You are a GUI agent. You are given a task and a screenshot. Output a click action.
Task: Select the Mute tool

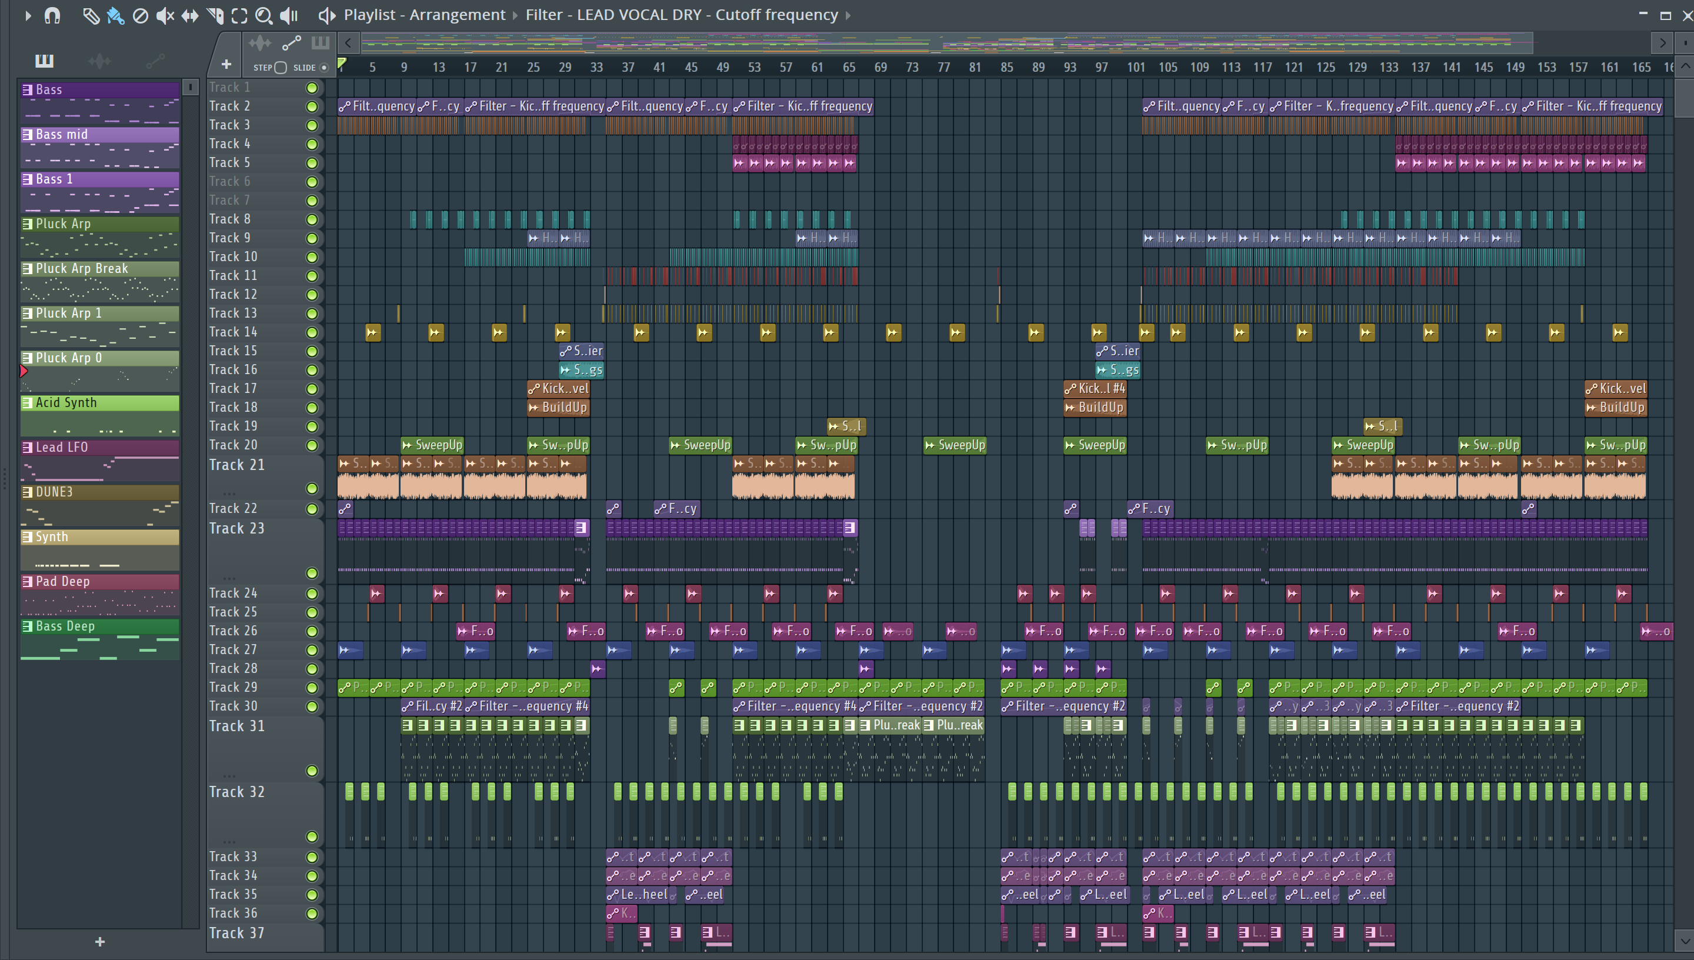click(165, 15)
